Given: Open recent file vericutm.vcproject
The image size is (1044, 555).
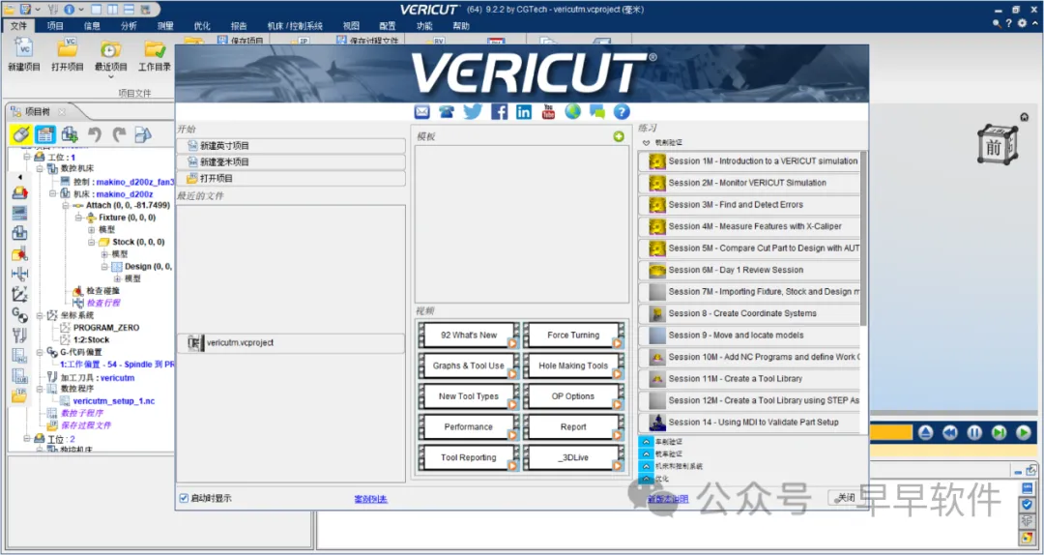Looking at the screenshot, I should pyautogui.click(x=291, y=343).
